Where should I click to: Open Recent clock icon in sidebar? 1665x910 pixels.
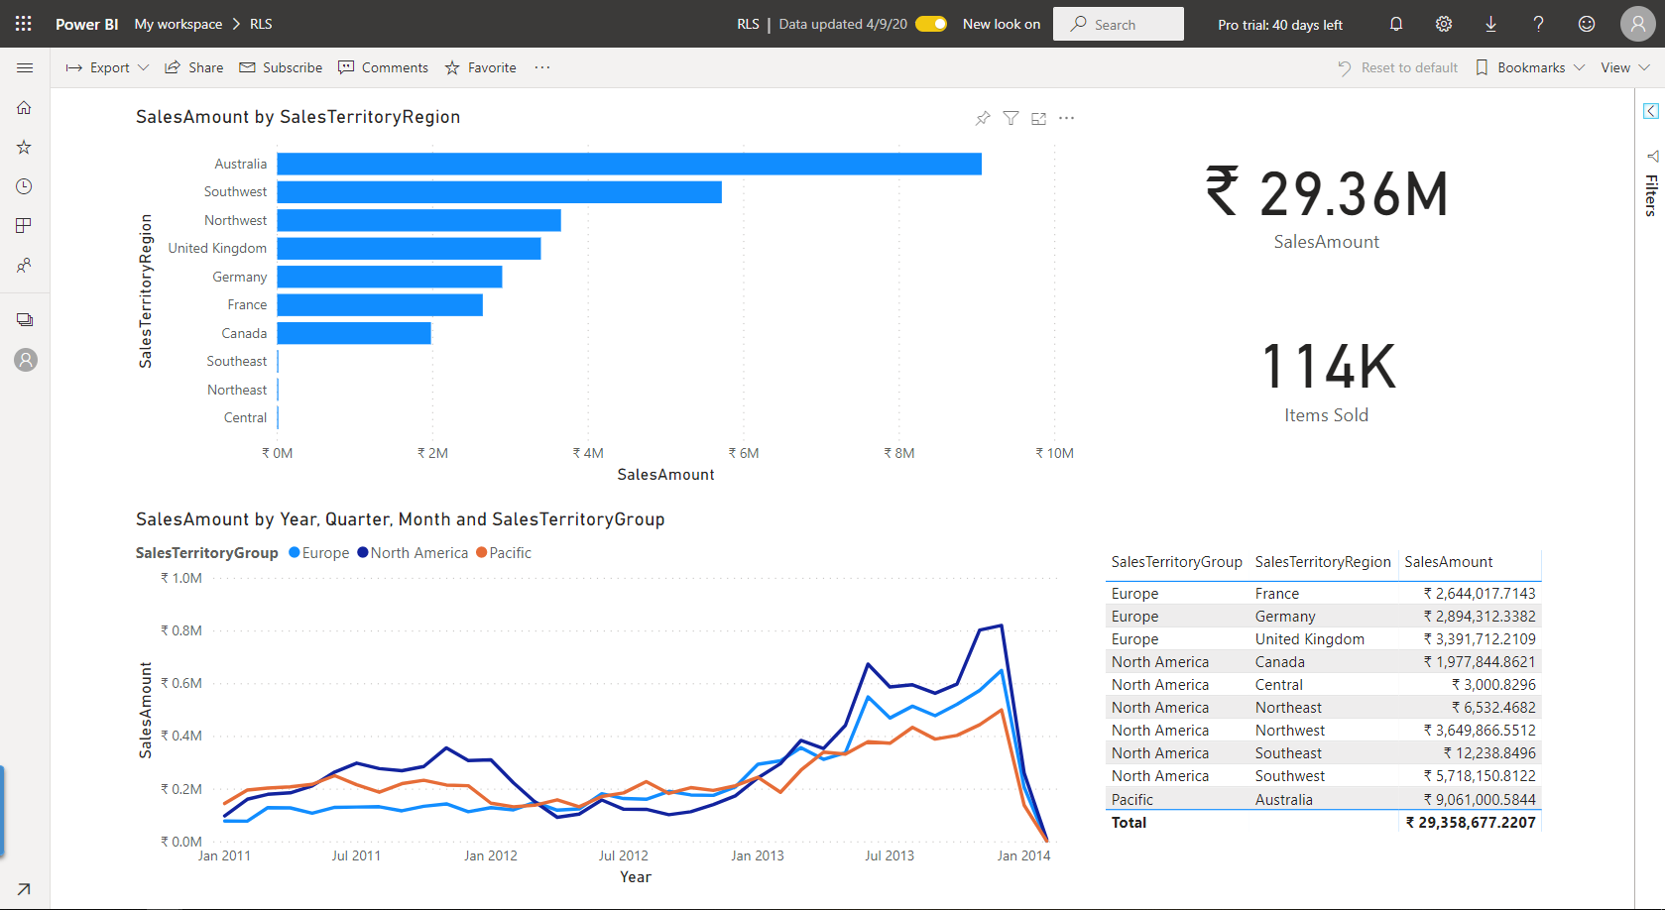(x=25, y=186)
